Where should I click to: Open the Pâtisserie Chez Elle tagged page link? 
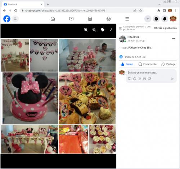coord(140,48)
